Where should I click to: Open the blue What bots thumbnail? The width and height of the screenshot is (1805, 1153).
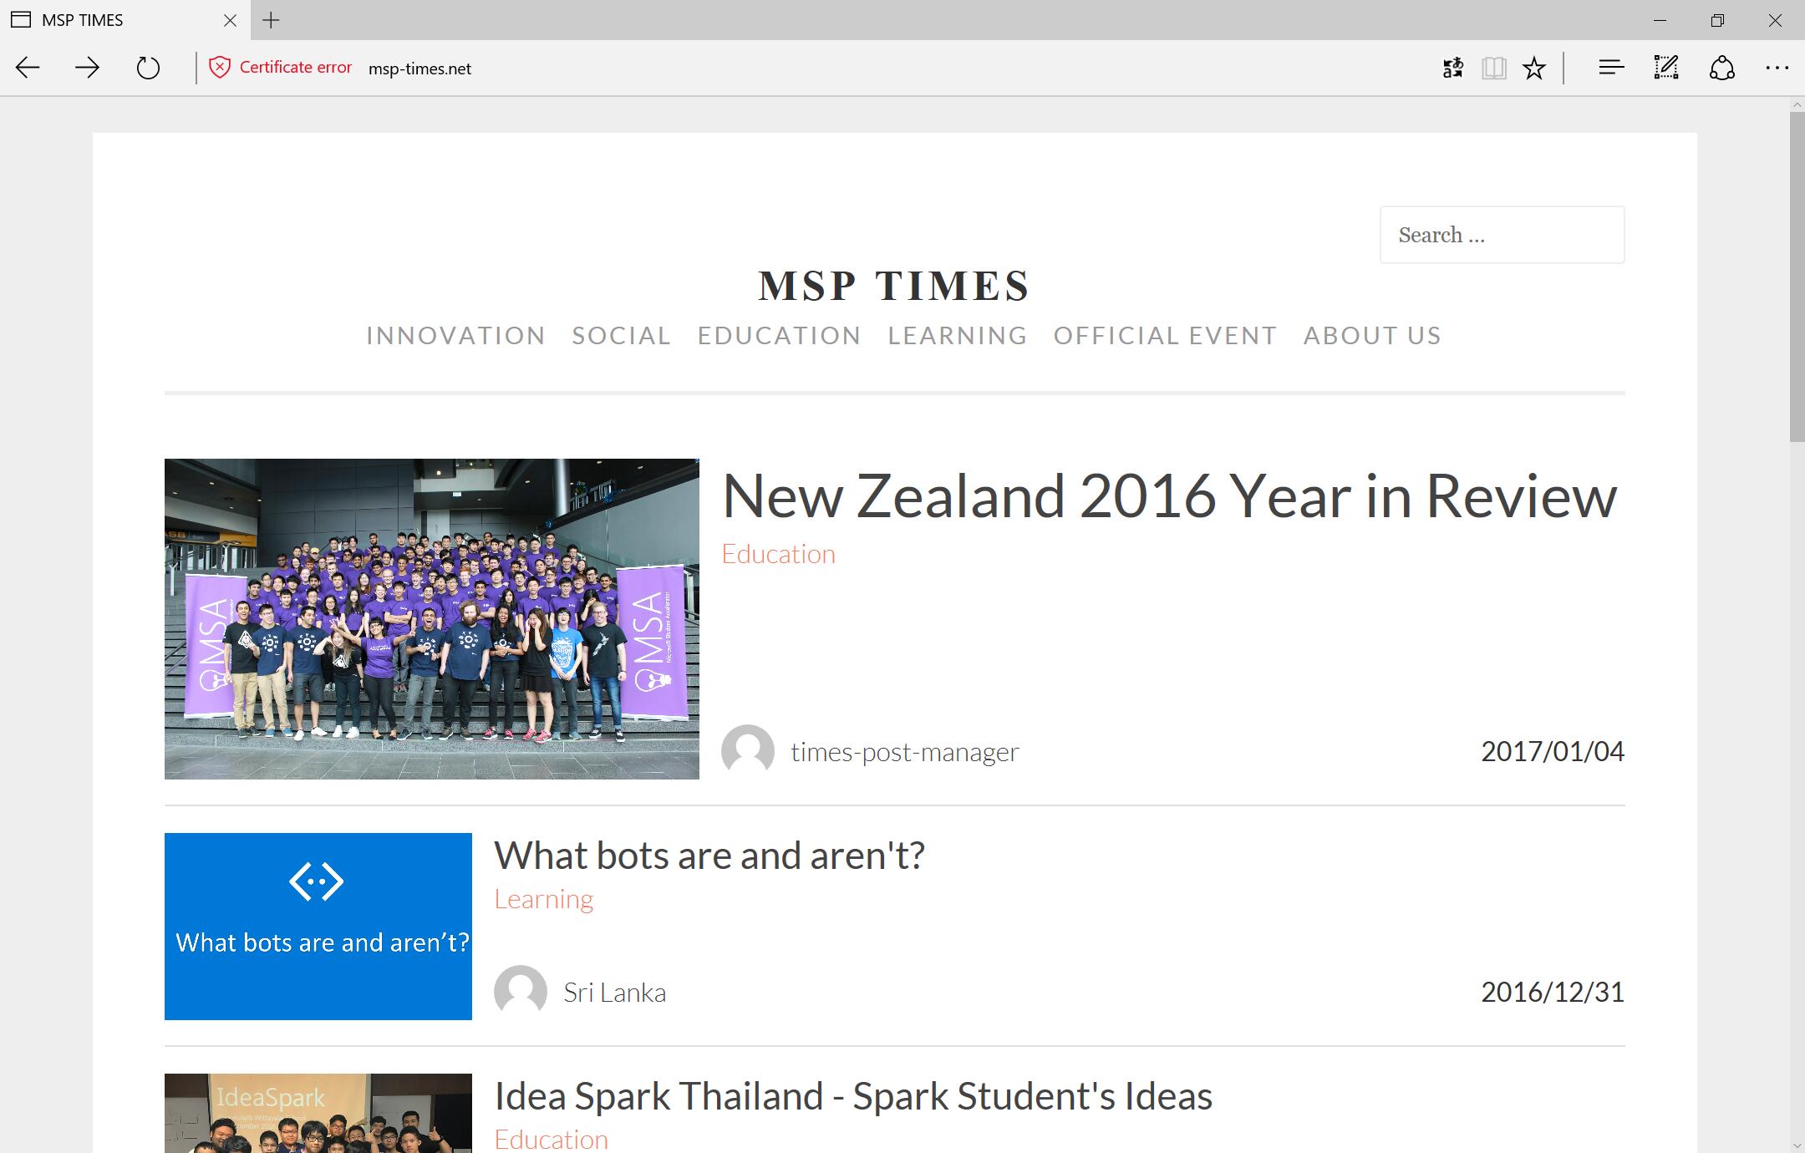tap(318, 926)
